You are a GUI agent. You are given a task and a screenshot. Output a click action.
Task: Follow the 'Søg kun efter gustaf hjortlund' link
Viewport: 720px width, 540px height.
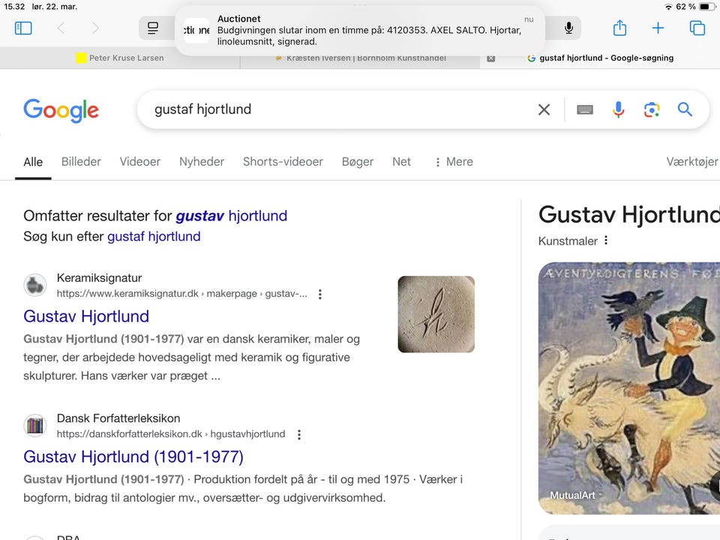[x=154, y=235]
